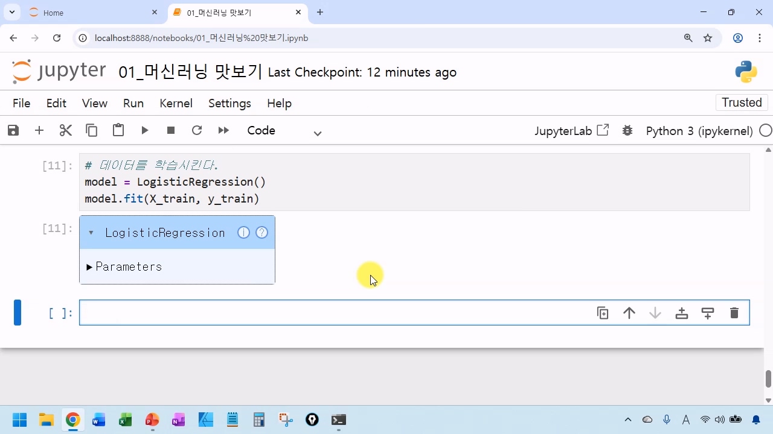Open the Settings menu

[x=229, y=103]
